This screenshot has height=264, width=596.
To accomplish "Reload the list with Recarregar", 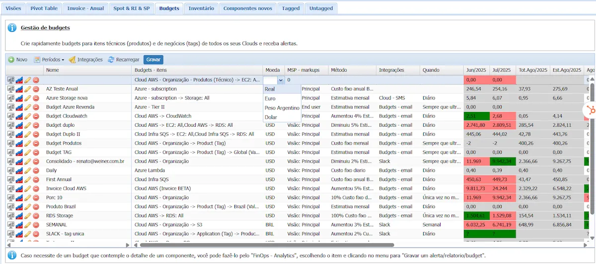I will click(124, 59).
